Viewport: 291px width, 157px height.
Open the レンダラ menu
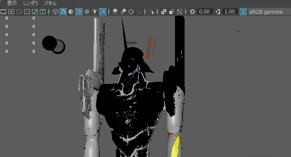click(31, 3)
